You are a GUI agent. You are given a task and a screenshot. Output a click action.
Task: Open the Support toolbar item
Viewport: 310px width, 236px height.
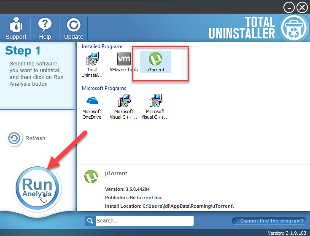tap(16, 29)
